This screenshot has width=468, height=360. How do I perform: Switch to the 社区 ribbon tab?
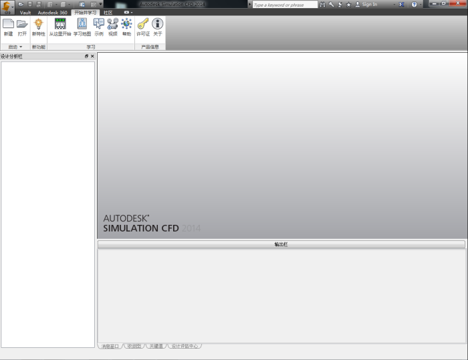tap(108, 13)
